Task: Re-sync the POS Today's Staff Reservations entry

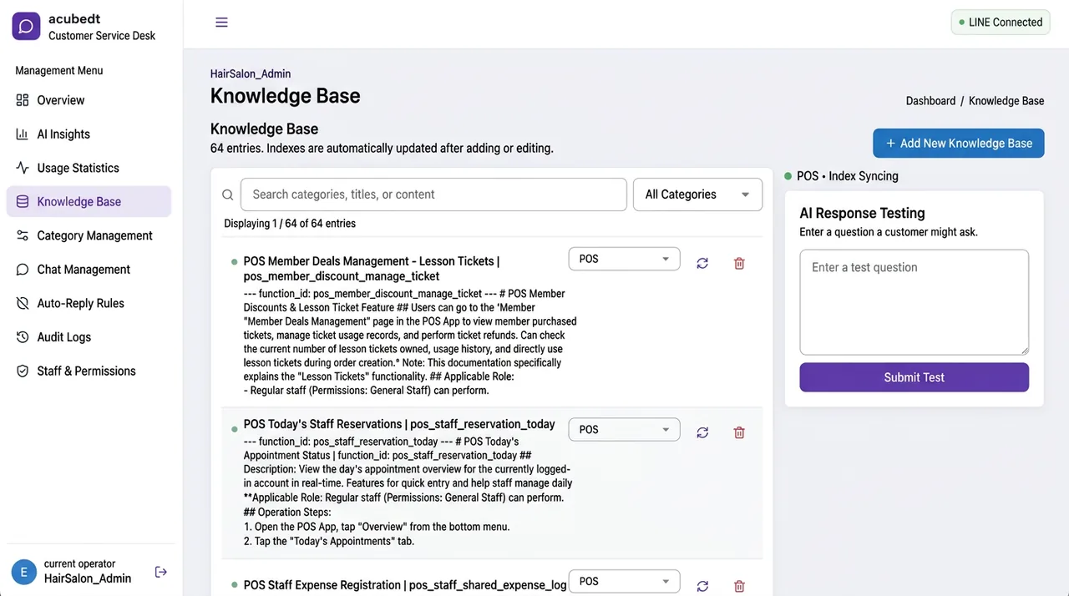Action: pos(702,432)
